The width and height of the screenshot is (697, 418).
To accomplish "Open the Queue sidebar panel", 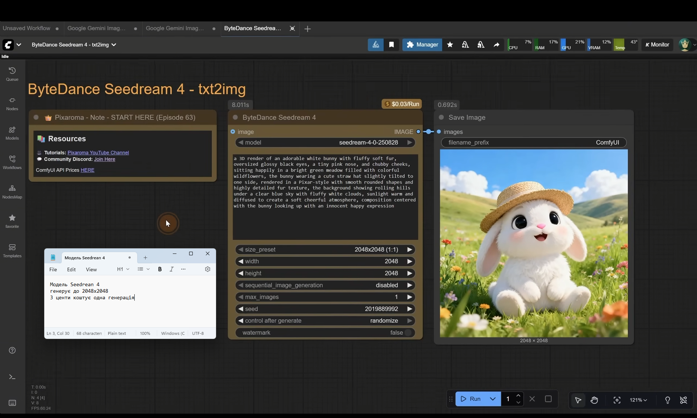I will click(12, 74).
